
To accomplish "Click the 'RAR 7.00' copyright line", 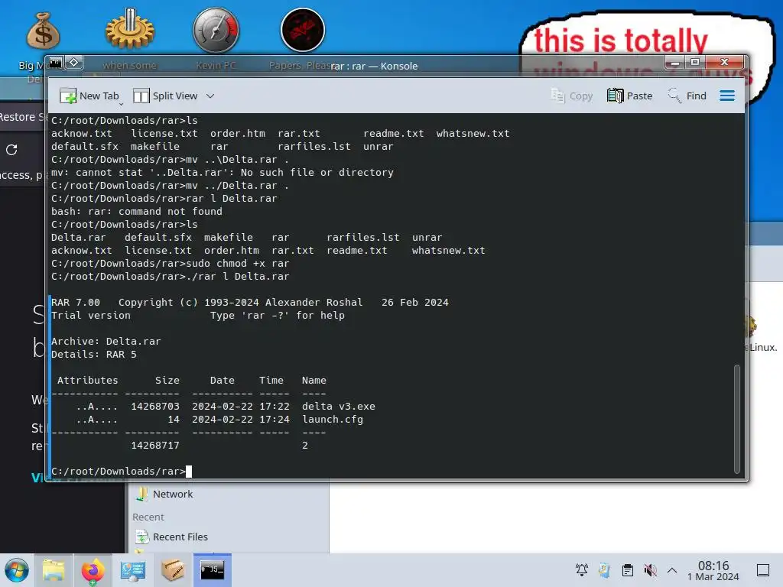I will click(250, 303).
